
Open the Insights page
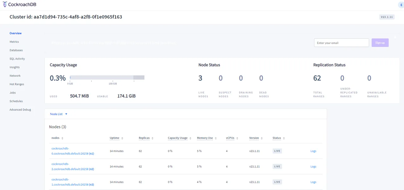[x=15, y=67]
